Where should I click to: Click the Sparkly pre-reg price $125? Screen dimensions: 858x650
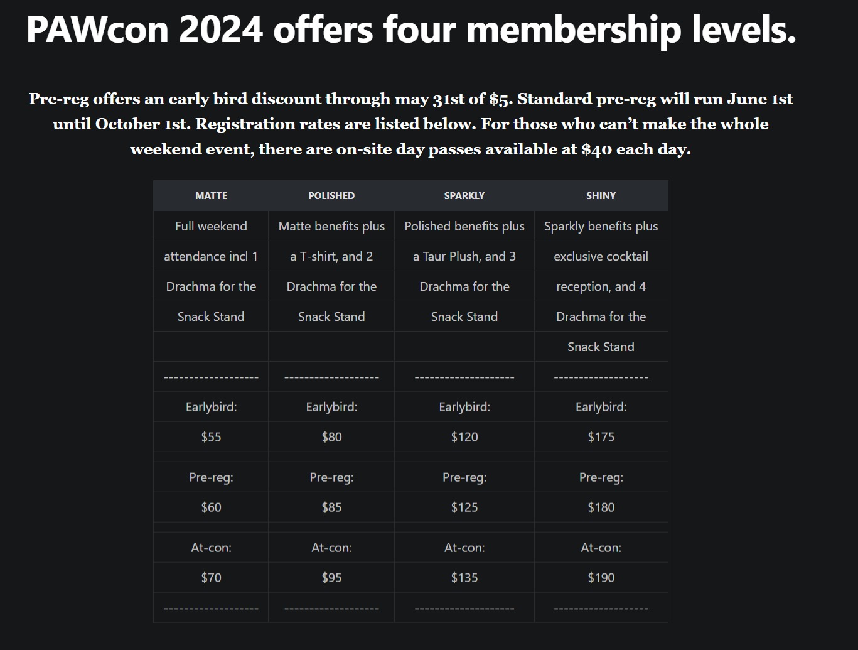coord(464,507)
